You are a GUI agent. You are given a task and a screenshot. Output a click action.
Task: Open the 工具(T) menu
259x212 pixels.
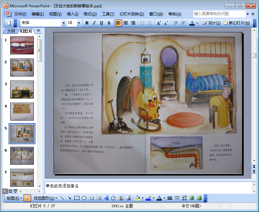coord(108,14)
